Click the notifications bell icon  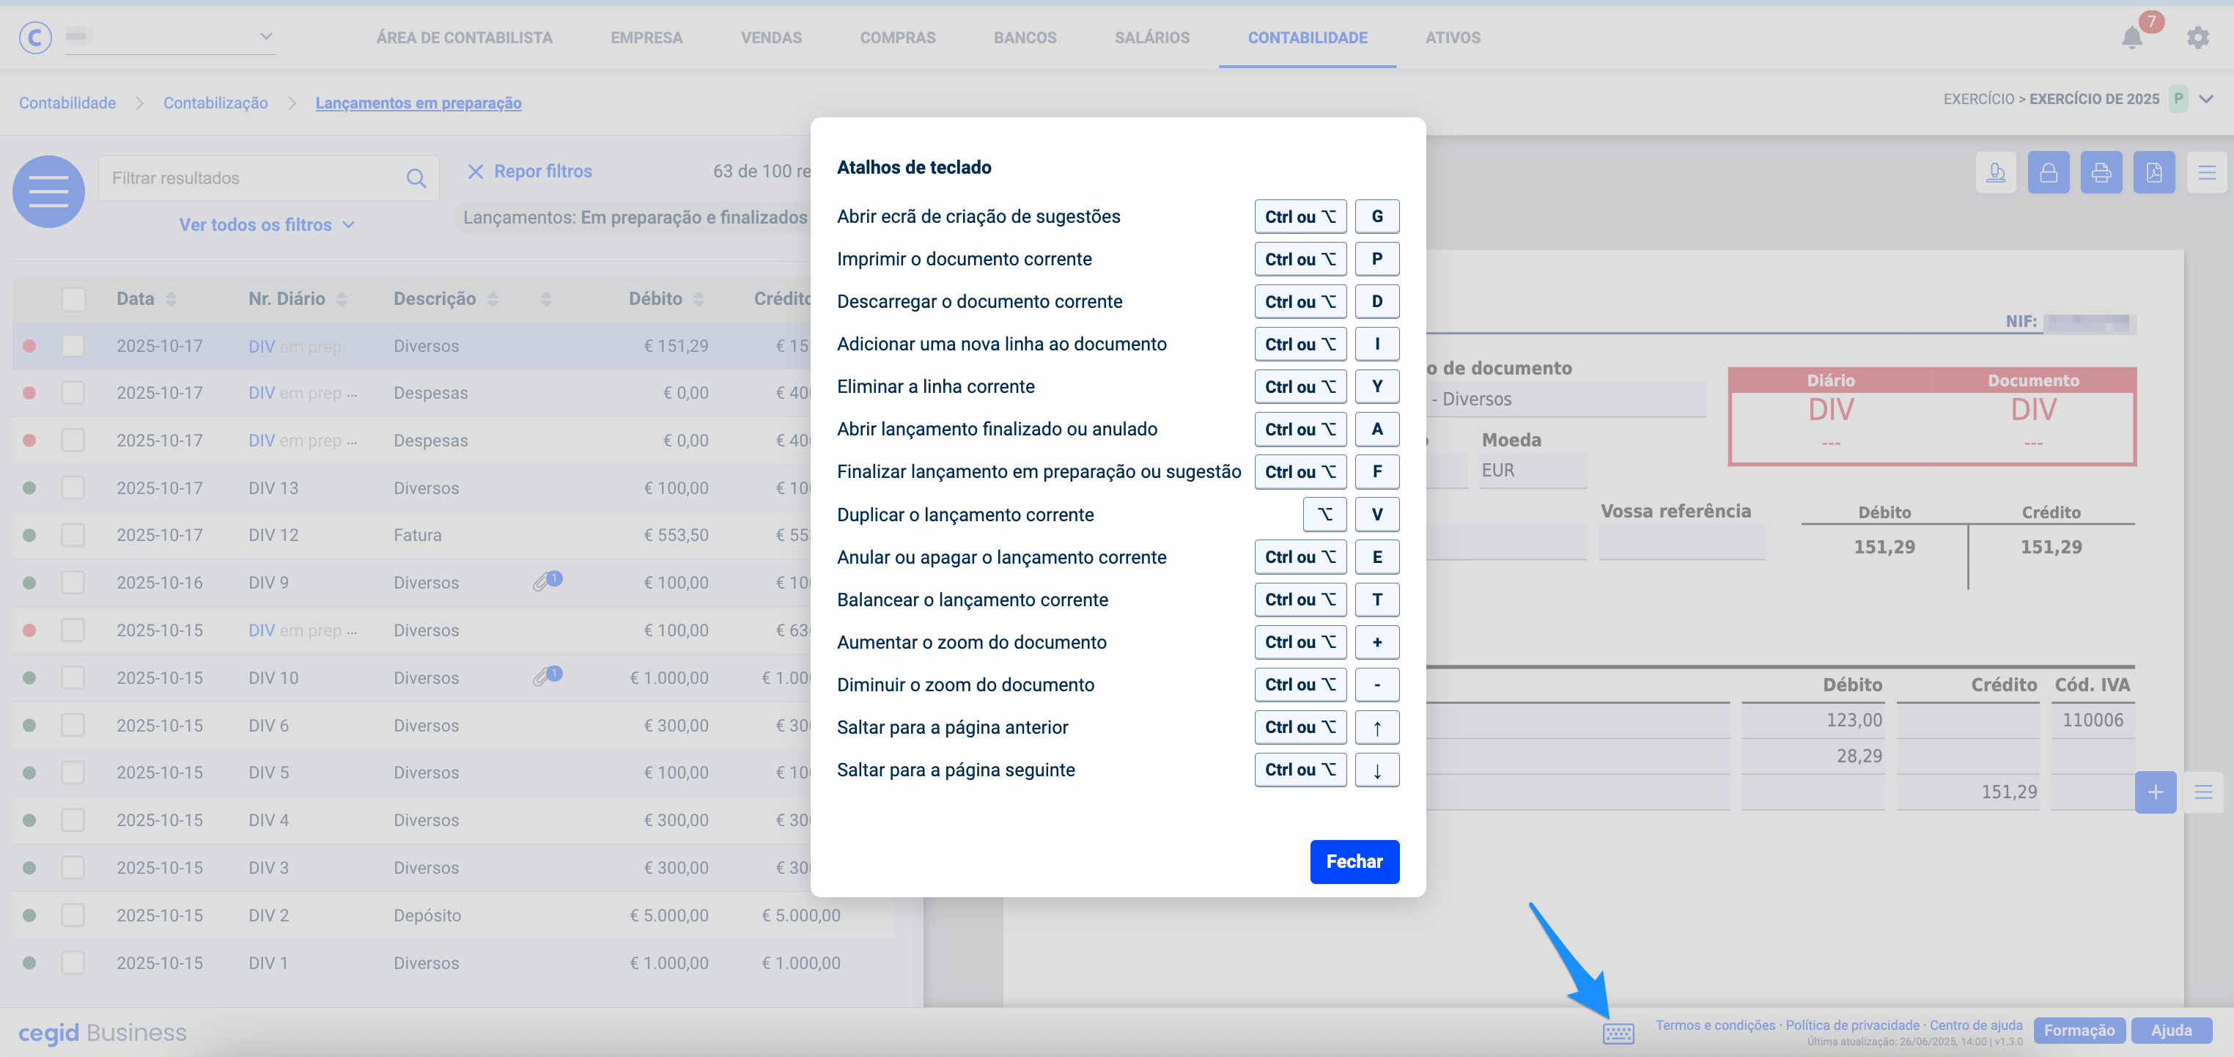click(x=2131, y=37)
